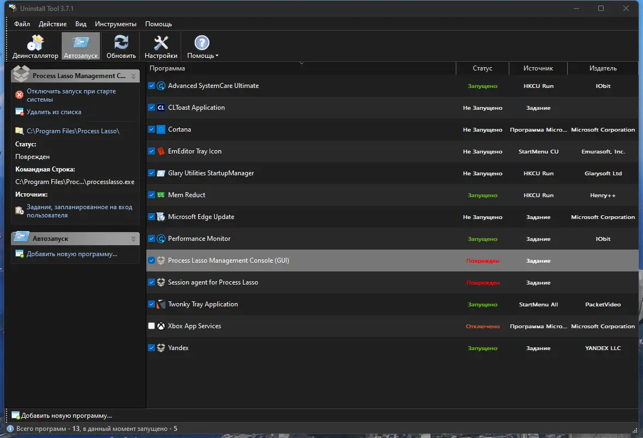Screen dimensions: 643x438
Task: Open the Инструменты menu
Action: 116,24
